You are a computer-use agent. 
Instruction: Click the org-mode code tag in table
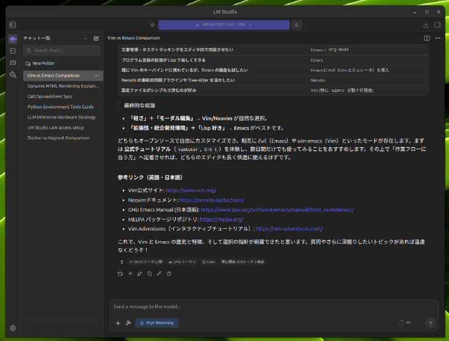[x=339, y=50]
